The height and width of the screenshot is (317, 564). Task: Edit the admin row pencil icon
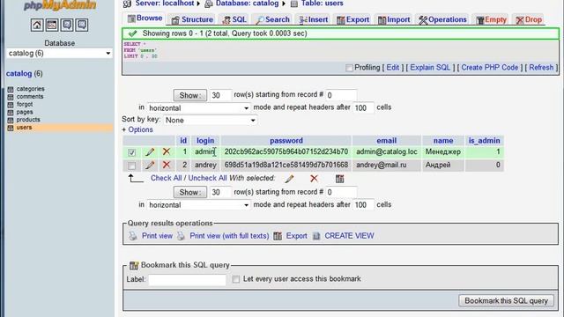click(150, 152)
